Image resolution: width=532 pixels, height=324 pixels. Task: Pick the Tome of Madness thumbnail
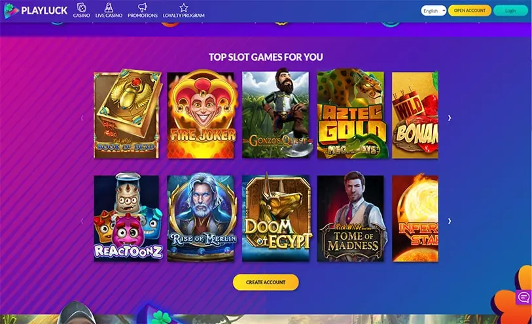click(351, 218)
